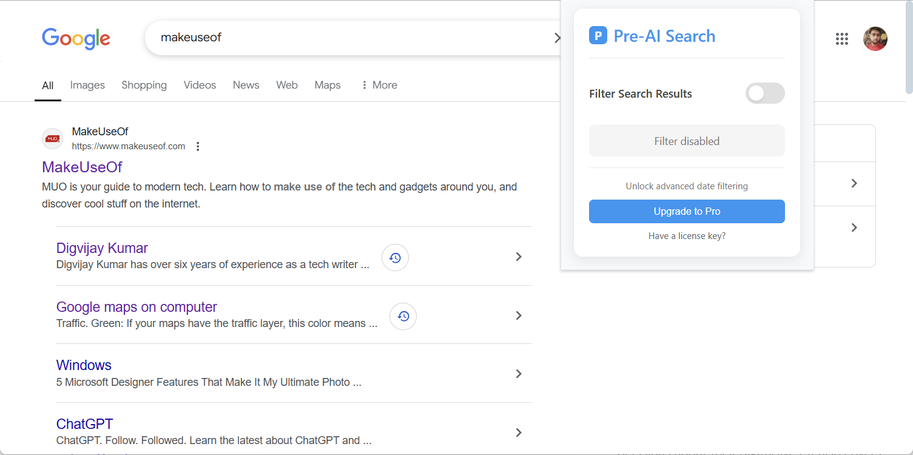Click the history icon beside Google maps on computer
This screenshot has width=913, height=455.
point(403,316)
